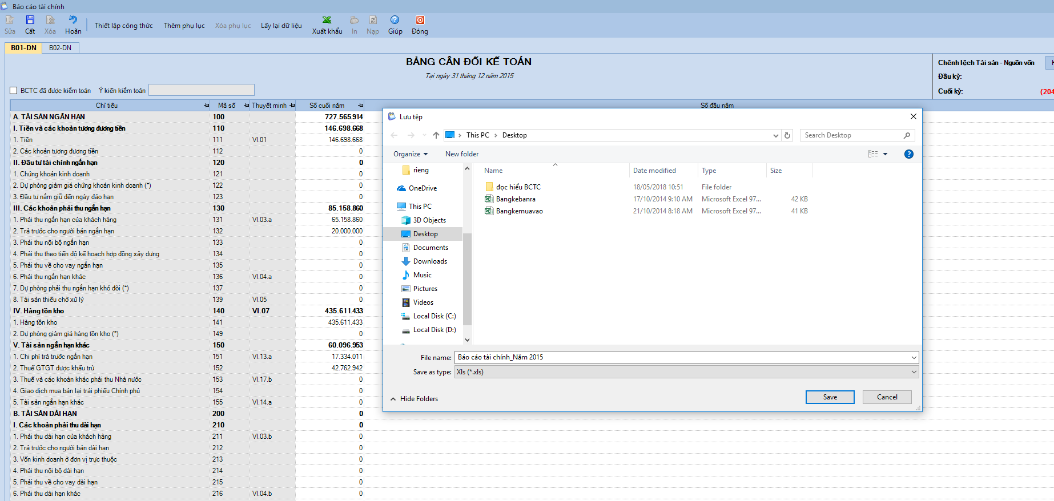This screenshot has width=1054, height=501.
Task: Click the Cancel button
Action: pos(887,397)
